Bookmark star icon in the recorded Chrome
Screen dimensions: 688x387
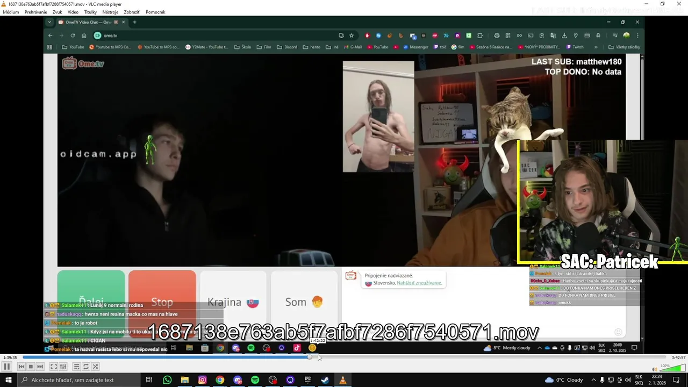[352, 35]
